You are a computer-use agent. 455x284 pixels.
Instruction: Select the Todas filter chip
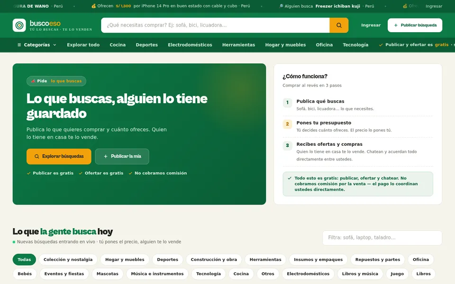pyautogui.click(x=24, y=260)
